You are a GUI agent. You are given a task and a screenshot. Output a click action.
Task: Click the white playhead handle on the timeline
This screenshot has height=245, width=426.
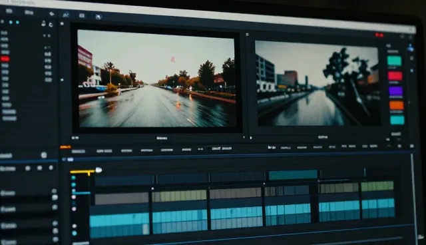(99, 170)
